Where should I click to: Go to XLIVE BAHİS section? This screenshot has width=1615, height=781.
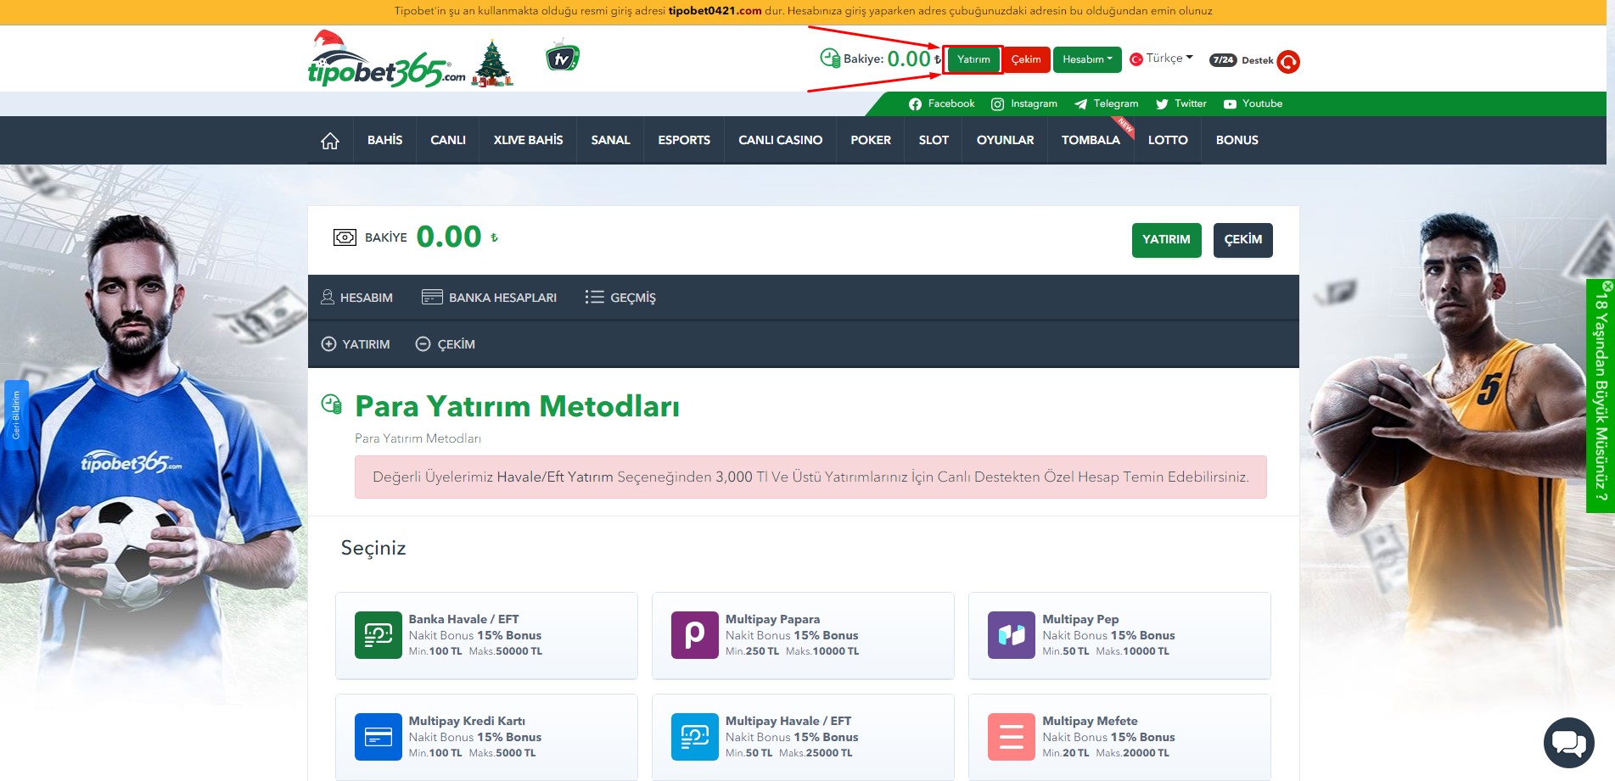[528, 140]
